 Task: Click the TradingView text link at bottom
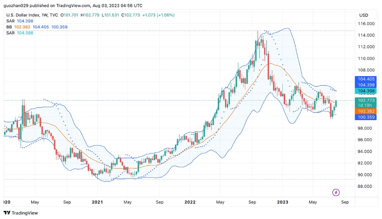[x=25, y=213]
